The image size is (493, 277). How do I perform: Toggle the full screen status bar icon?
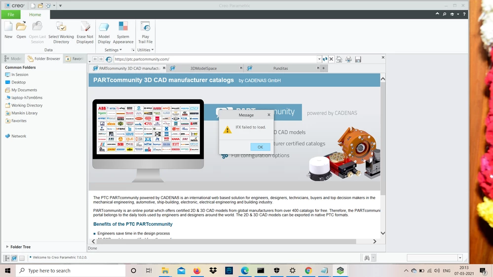coord(22,258)
